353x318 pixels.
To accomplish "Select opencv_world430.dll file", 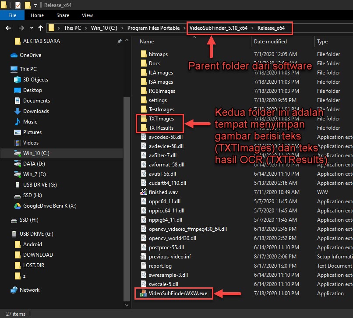I will (173, 238).
